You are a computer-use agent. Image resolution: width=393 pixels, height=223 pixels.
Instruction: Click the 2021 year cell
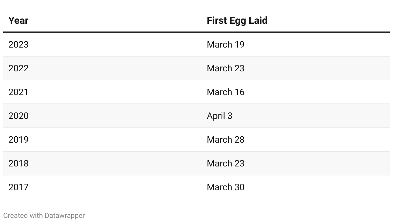18,92
